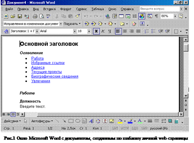Align text right

pyautogui.click(x=131, y=31)
